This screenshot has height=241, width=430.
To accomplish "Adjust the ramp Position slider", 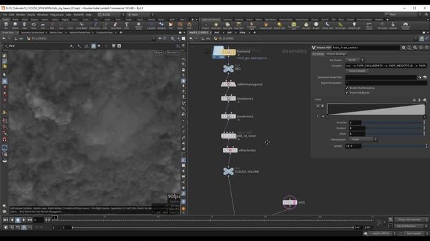I will pos(394,128).
